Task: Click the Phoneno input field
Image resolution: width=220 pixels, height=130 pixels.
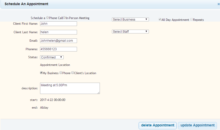Action: [59, 49]
